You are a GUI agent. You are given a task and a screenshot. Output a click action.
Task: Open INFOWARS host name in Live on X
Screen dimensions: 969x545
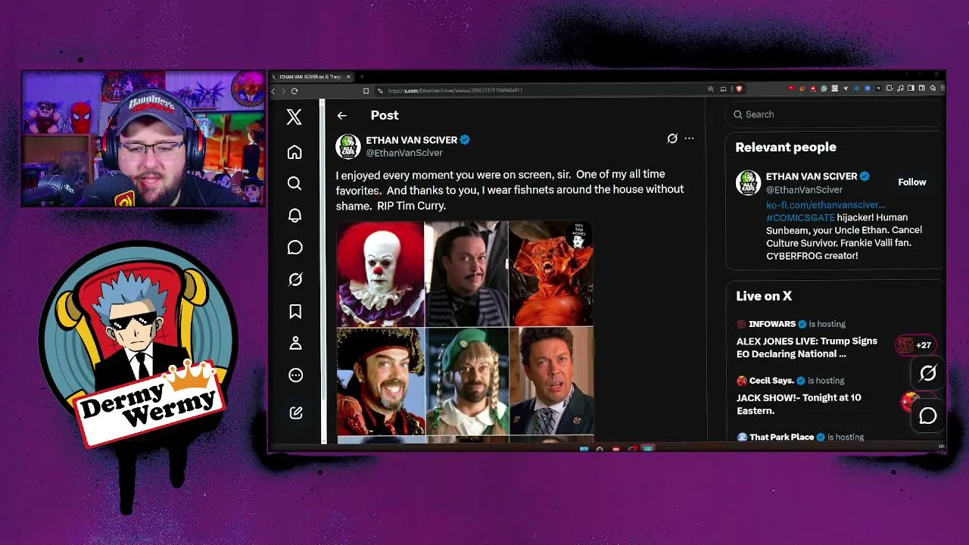[x=771, y=324]
